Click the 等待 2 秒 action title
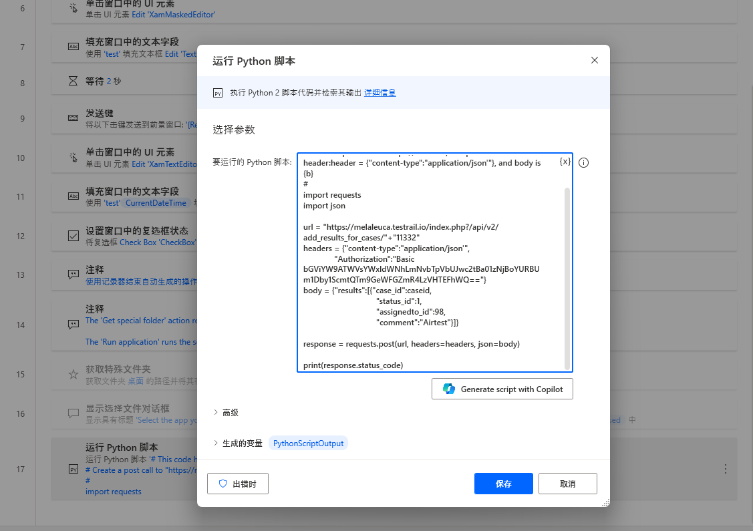 (104, 81)
